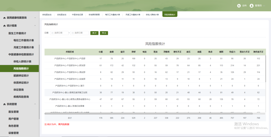Screen dimensions: 271x137
Task: Switch to the 体检医生站 tab
Action: [x=47, y=15]
